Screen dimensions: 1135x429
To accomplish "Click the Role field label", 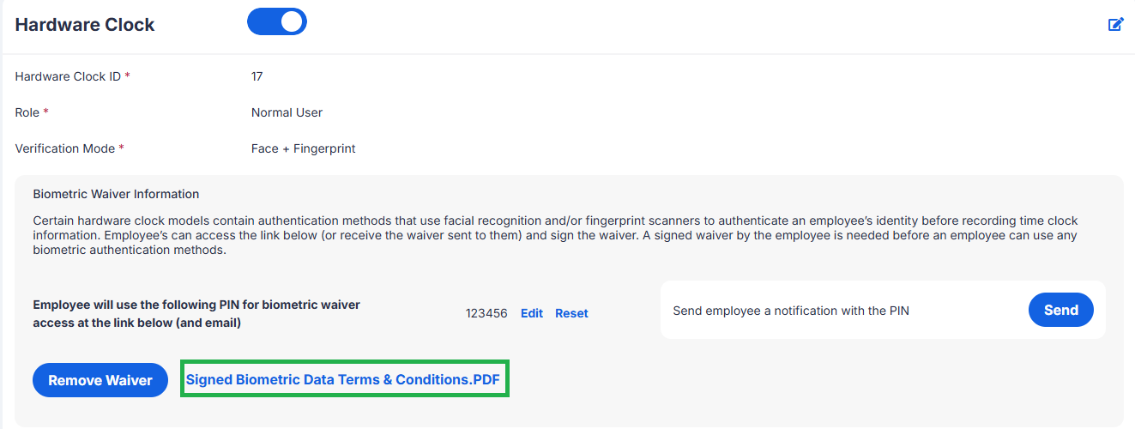I will [x=32, y=112].
